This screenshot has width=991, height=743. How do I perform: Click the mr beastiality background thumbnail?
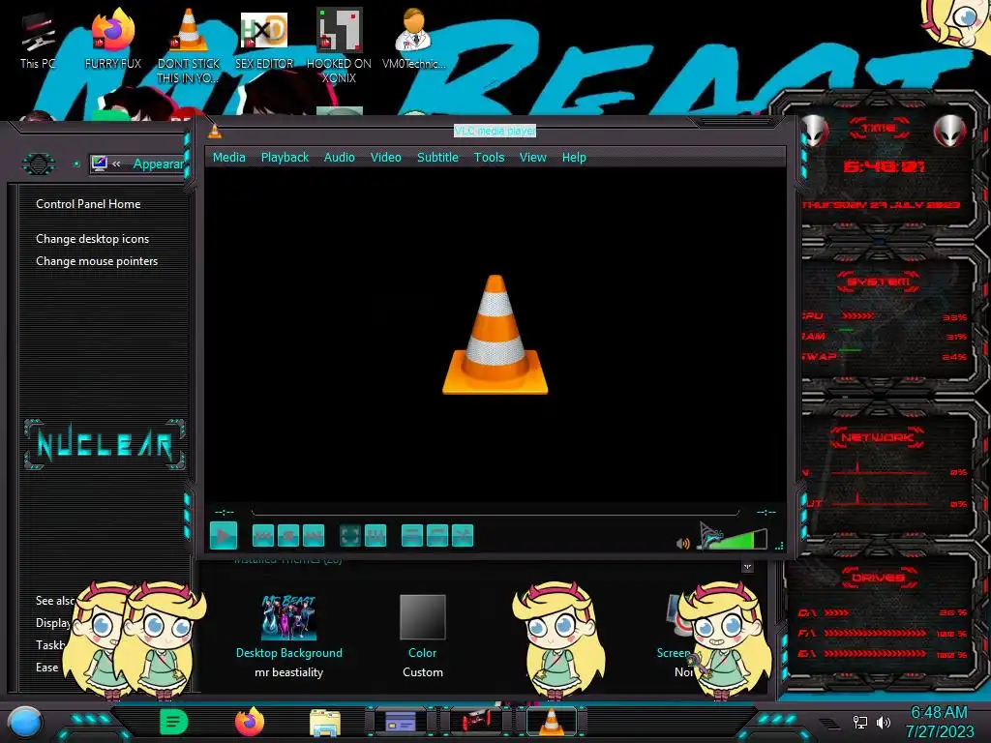tap(288, 617)
